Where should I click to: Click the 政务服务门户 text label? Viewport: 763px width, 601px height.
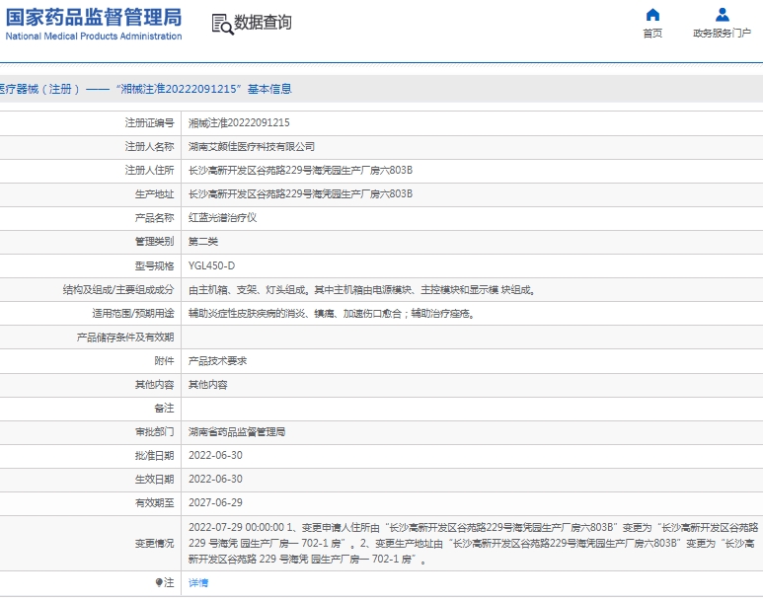[x=723, y=34]
